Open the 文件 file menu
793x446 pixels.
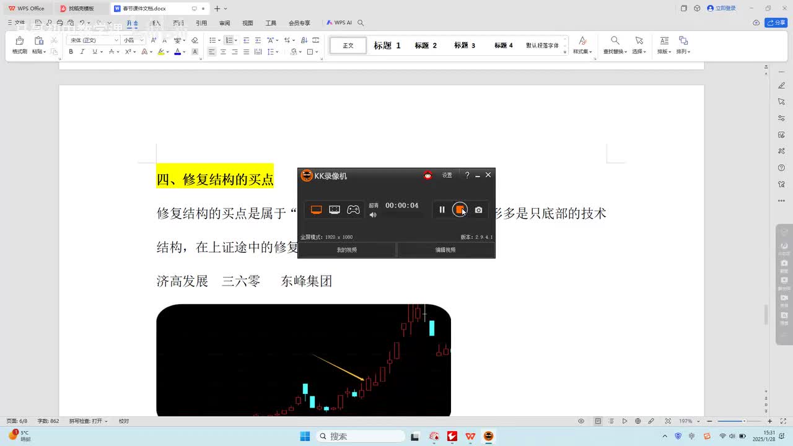[17, 23]
